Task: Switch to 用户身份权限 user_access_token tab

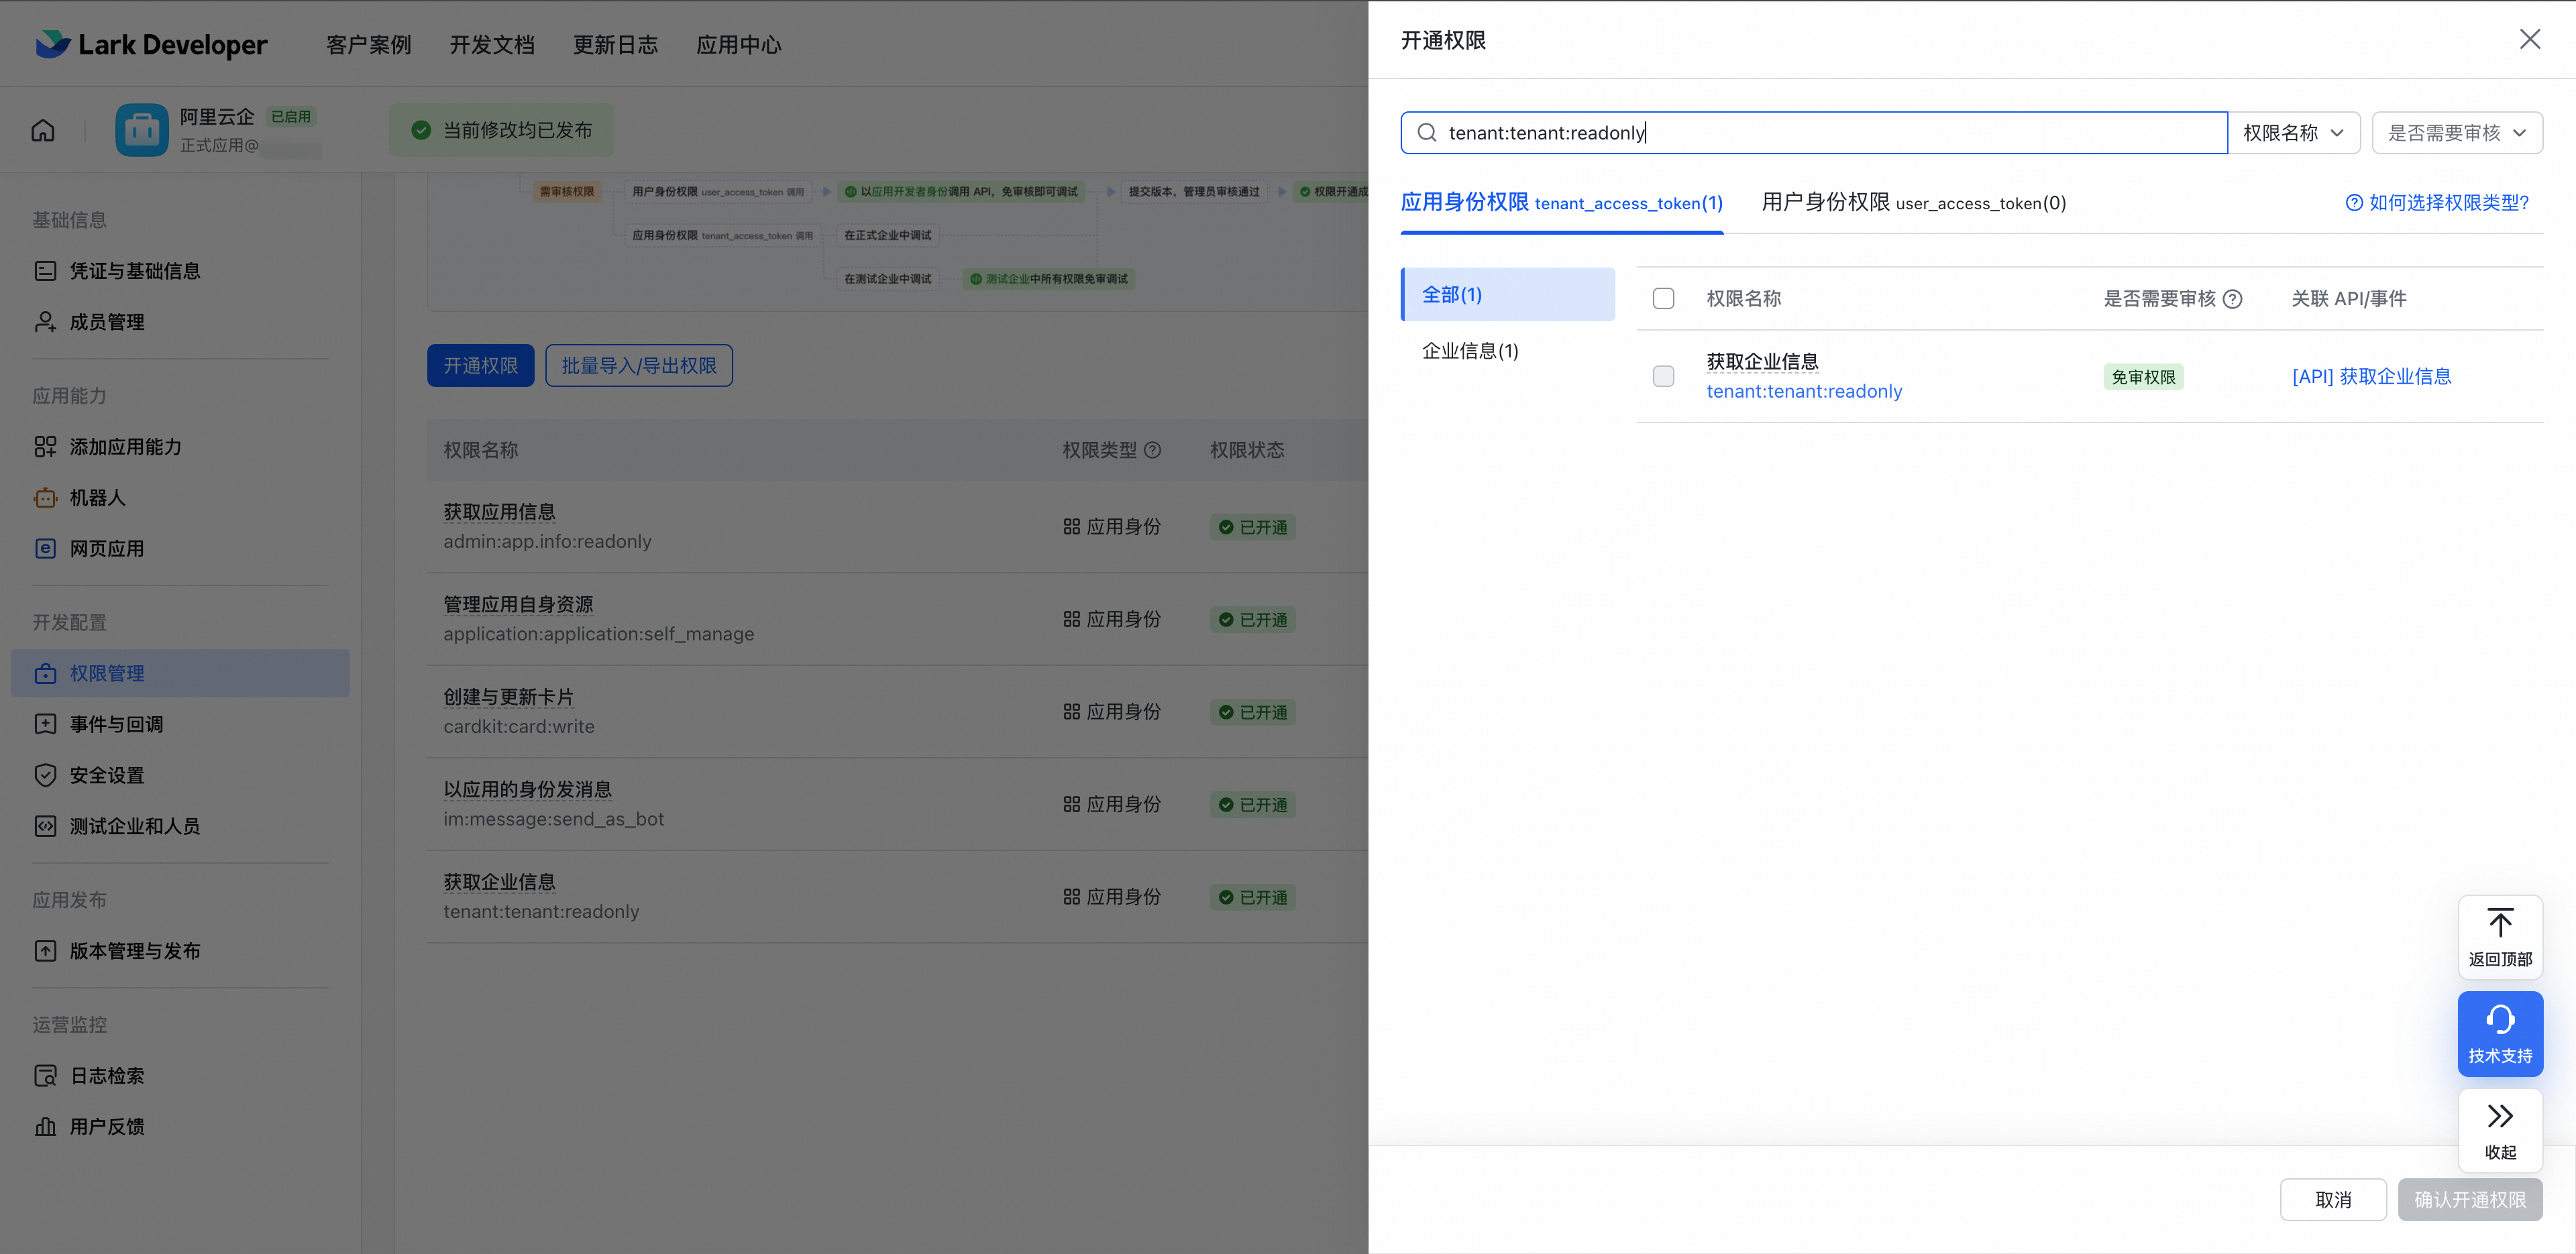Action: [x=1913, y=203]
